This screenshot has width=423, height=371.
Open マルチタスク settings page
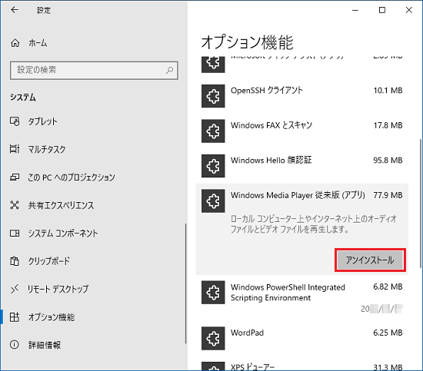coord(93,149)
